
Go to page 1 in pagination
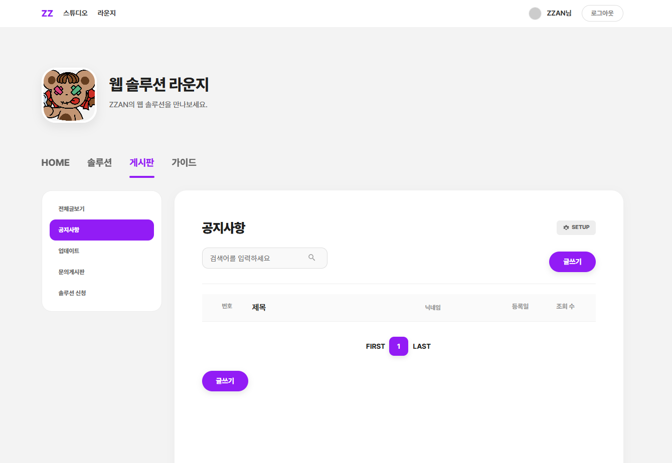pos(399,346)
